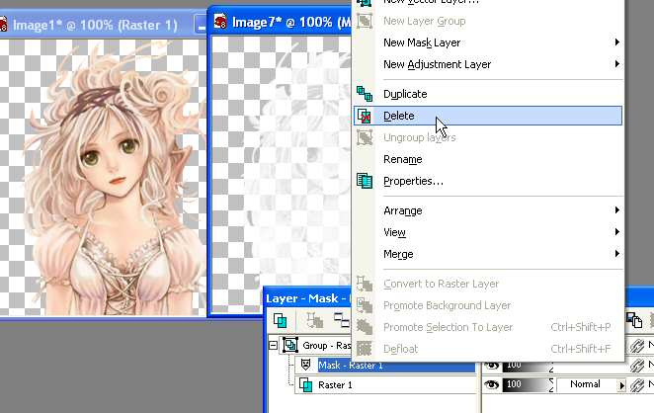The width and height of the screenshot is (654, 413).
Task: Select the Mask - Raster 1 layer name
Action: pos(351,366)
